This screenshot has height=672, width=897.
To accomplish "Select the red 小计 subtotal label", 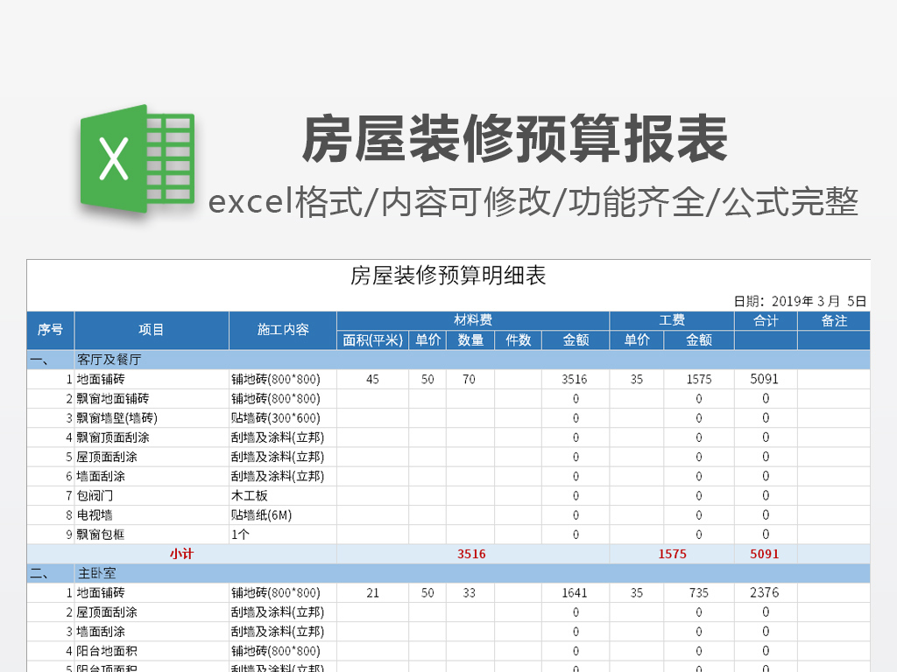I will pyautogui.click(x=181, y=554).
